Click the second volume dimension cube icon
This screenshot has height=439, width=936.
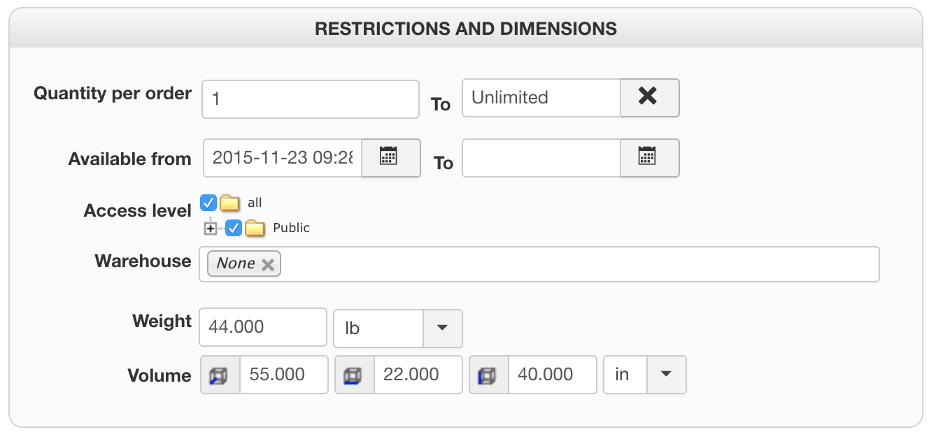(x=354, y=375)
